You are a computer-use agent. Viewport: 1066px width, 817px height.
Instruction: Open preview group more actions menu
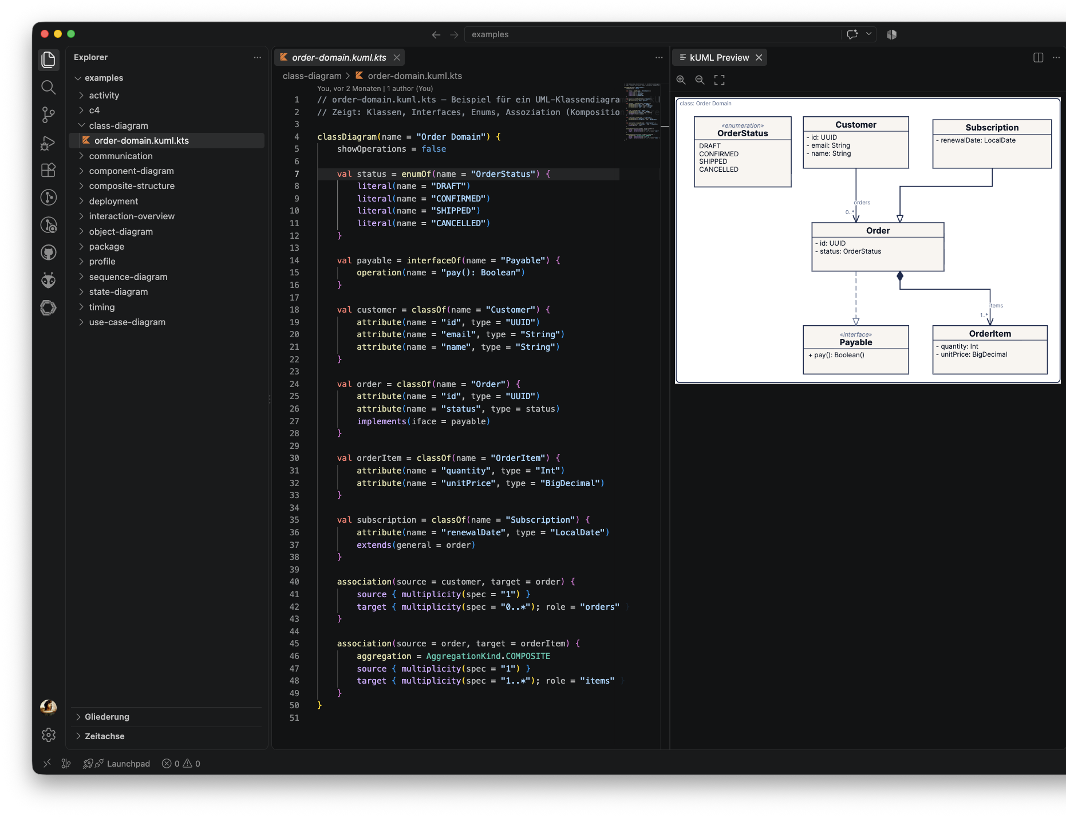pyautogui.click(x=1056, y=57)
